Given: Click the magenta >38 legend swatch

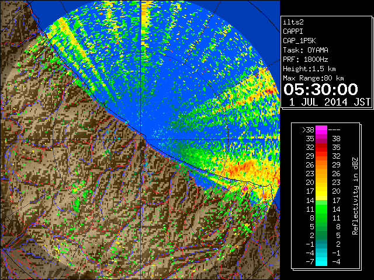Looking at the screenshot, I should [321, 130].
